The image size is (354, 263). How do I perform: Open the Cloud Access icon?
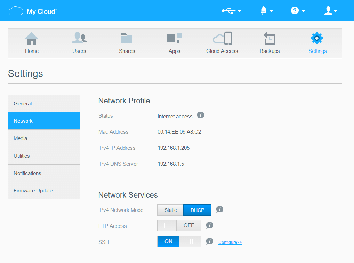tap(222, 39)
